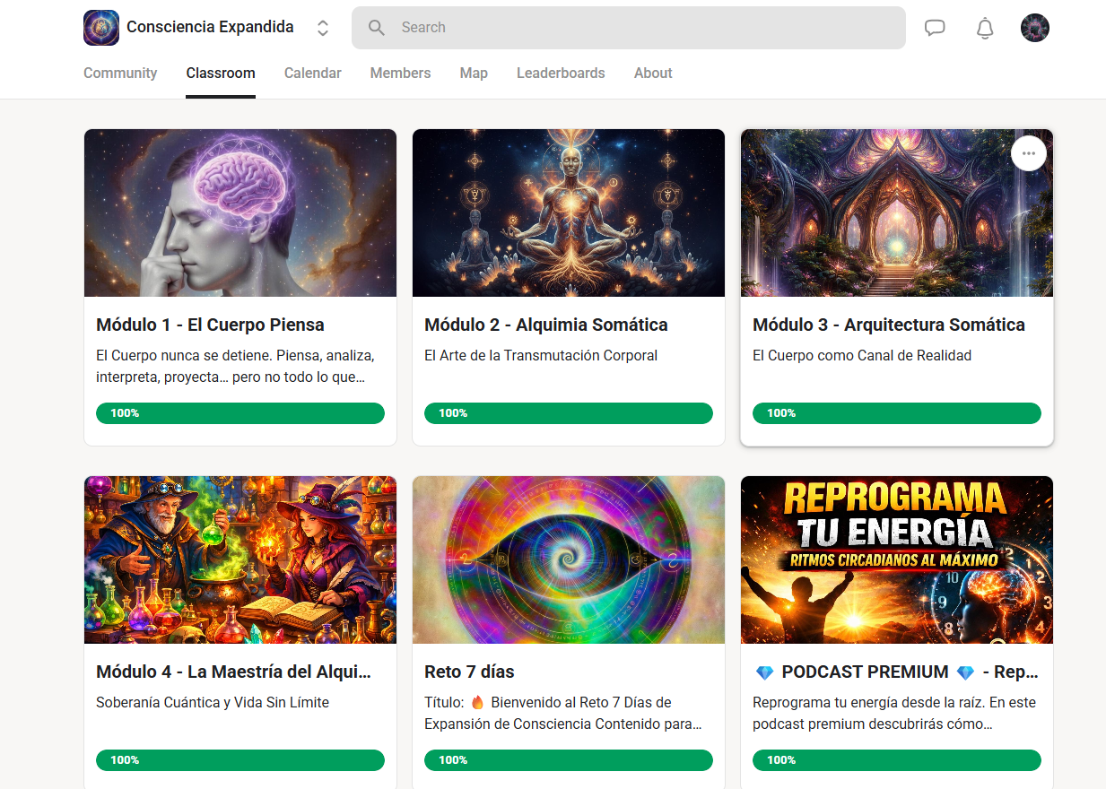Go to the Calendar tab
Image resolution: width=1106 pixels, height=789 pixels.
tap(313, 74)
